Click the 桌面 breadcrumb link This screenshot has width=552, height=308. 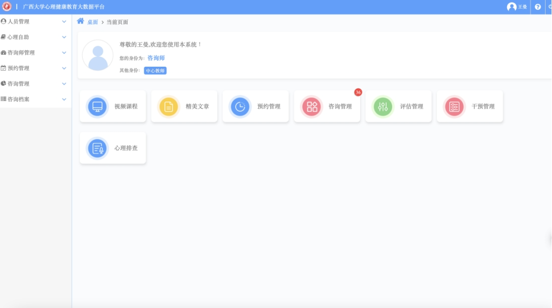click(93, 22)
